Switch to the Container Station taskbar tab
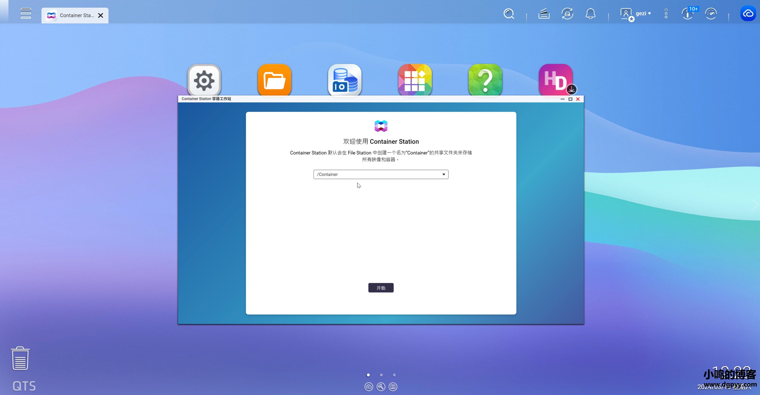This screenshot has height=395, width=760. pos(75,15)
